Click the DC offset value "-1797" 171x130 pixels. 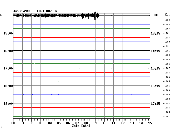pyautogui.click(x=167, y=29)
